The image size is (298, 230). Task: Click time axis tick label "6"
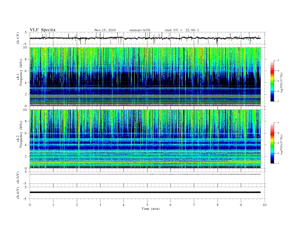pyautogui.click(x=170, y=205)
